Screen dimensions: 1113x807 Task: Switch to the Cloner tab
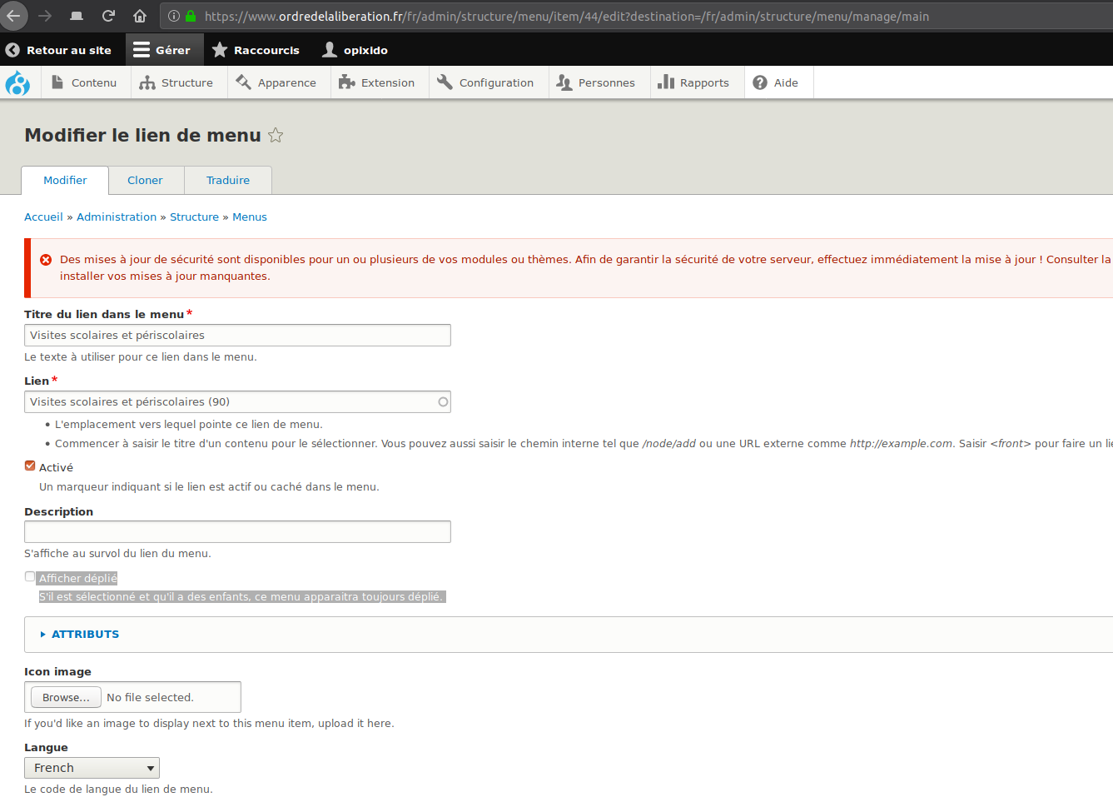click(145, 181)
